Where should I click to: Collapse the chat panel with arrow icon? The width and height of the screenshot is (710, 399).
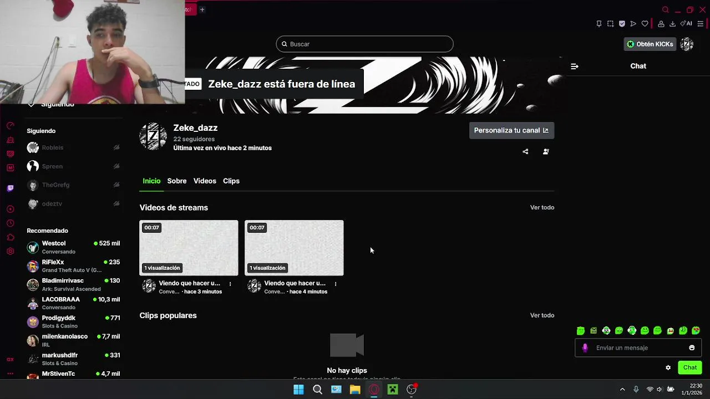[575, 66]
